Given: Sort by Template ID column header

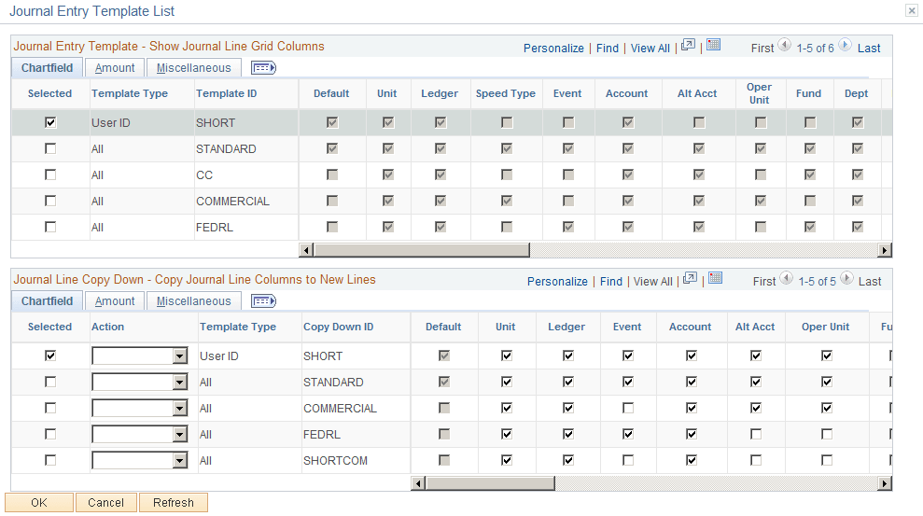Looking at the screenshot, I should 226,93.
